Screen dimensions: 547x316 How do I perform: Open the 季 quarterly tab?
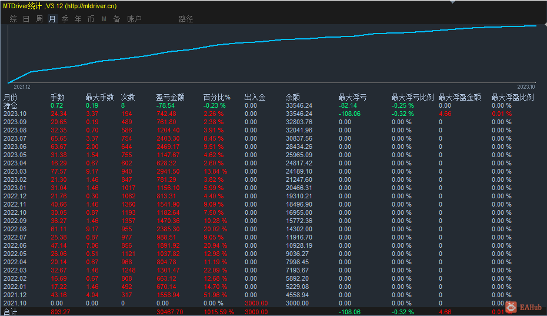click(65, 19)
